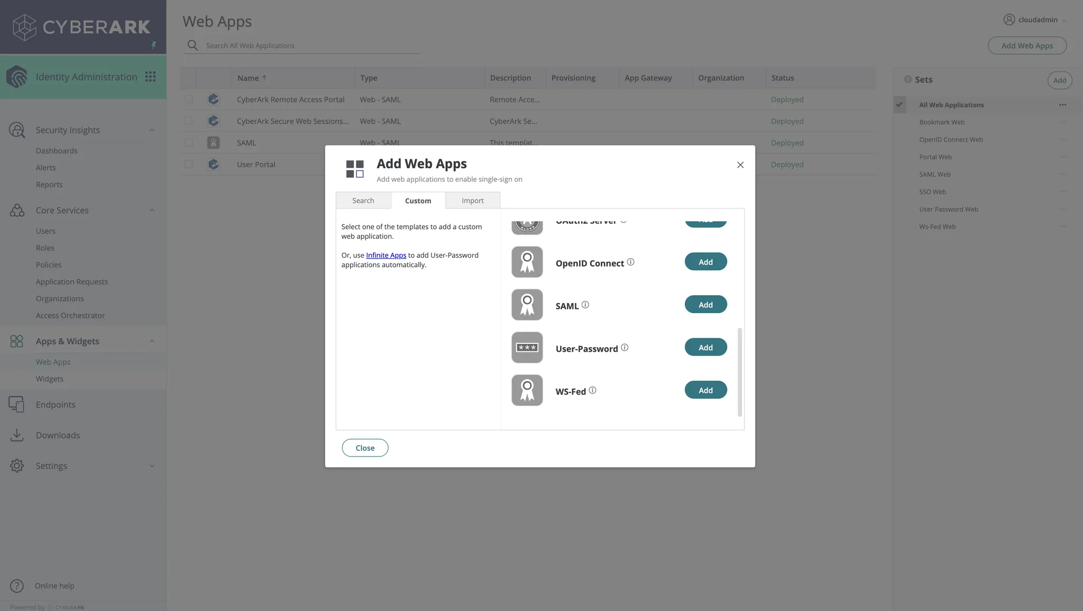
Task: Click the Online help question mark icon
Action: 17,586
